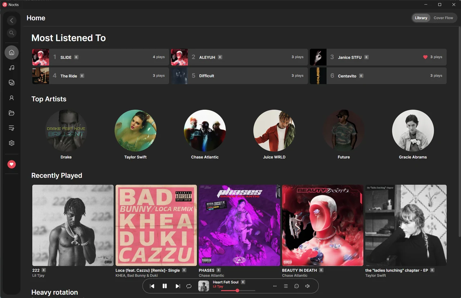Click now-playing album art in player bar
Viewport: 461px width, 298px height.
pyautogui.click(x=204, y=286)
